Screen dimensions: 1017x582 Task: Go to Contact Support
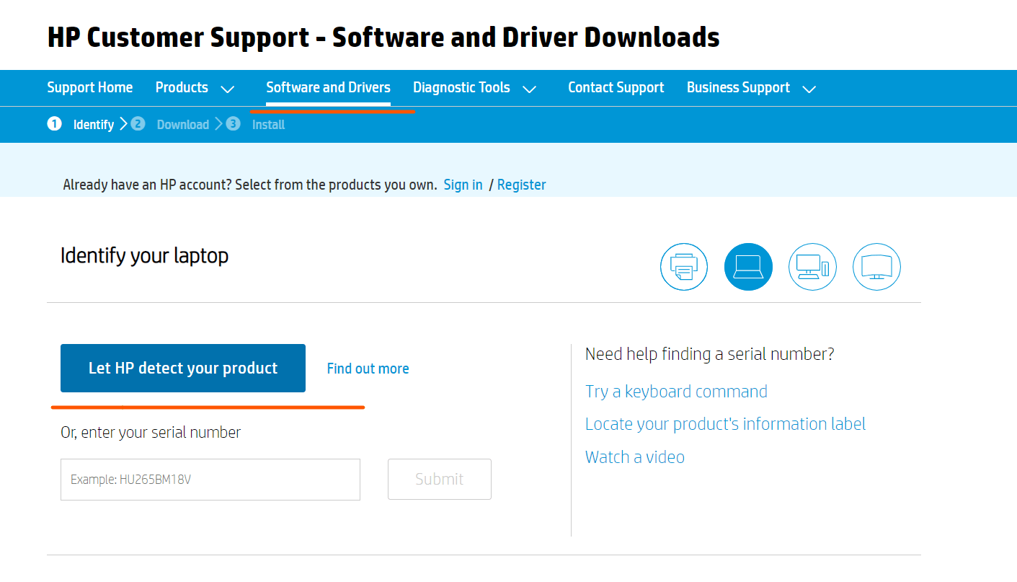(616, 88)
